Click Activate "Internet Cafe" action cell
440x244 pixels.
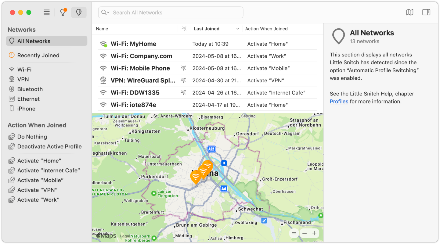pyautogui.click(x=276, y=93)
